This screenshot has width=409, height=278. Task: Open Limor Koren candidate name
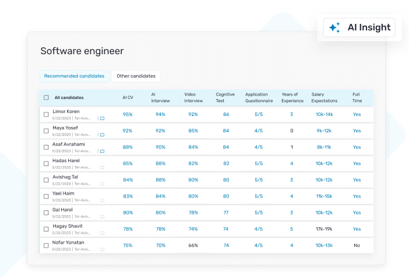pyautogui.click(x=66, y=111)
